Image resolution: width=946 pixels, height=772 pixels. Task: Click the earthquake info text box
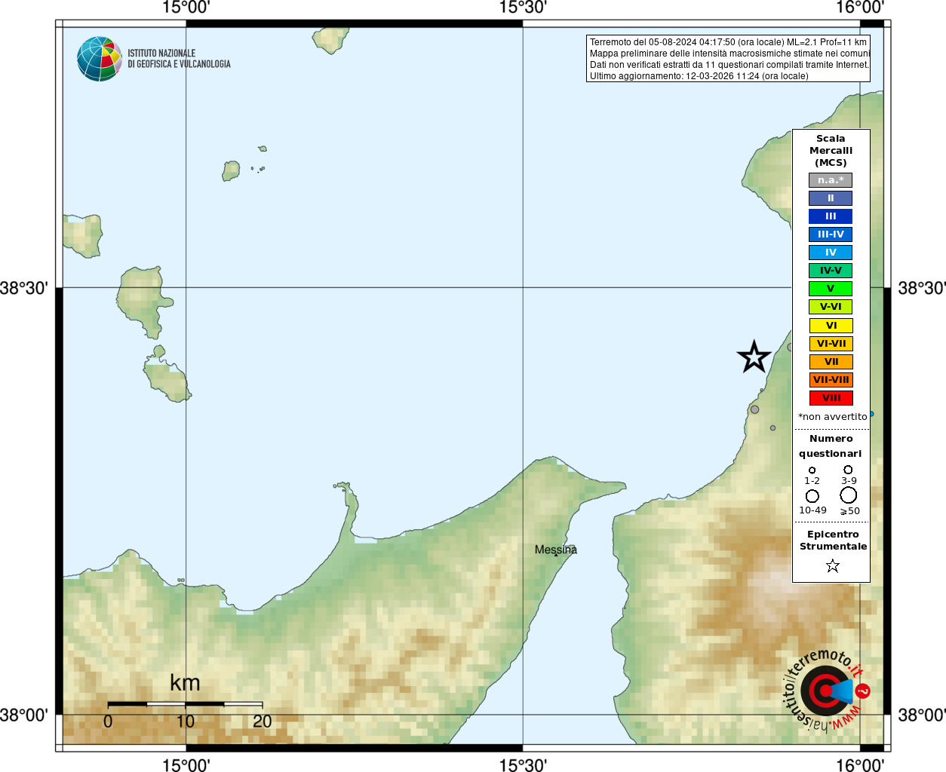point(728,59)
